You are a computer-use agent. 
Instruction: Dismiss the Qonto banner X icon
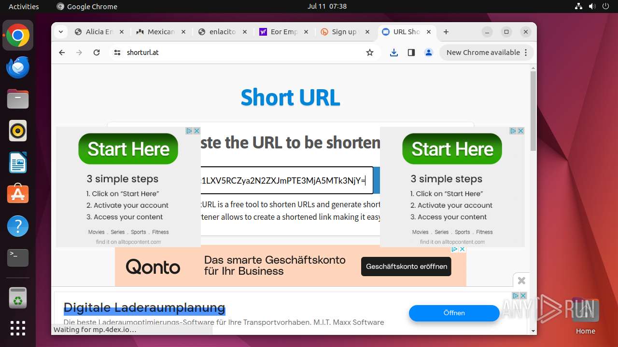[x=462, y=249]
